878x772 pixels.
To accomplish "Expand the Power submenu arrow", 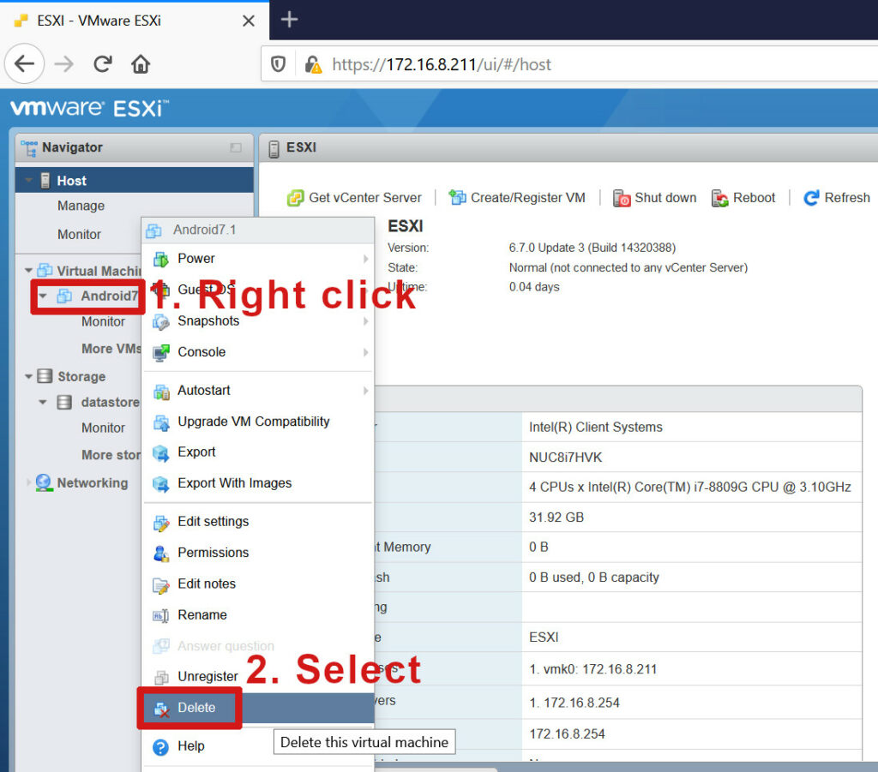I will pos(365,259).
